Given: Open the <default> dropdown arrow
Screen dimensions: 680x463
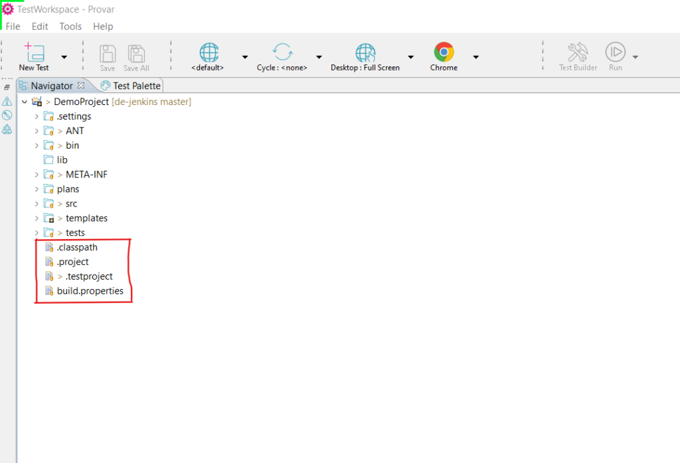Looking at the screenshot, I should (245, 57).
